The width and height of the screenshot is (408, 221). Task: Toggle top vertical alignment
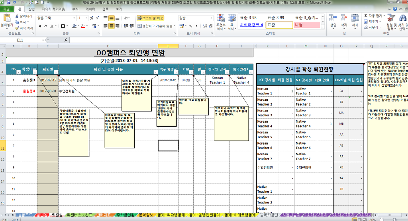105,18
